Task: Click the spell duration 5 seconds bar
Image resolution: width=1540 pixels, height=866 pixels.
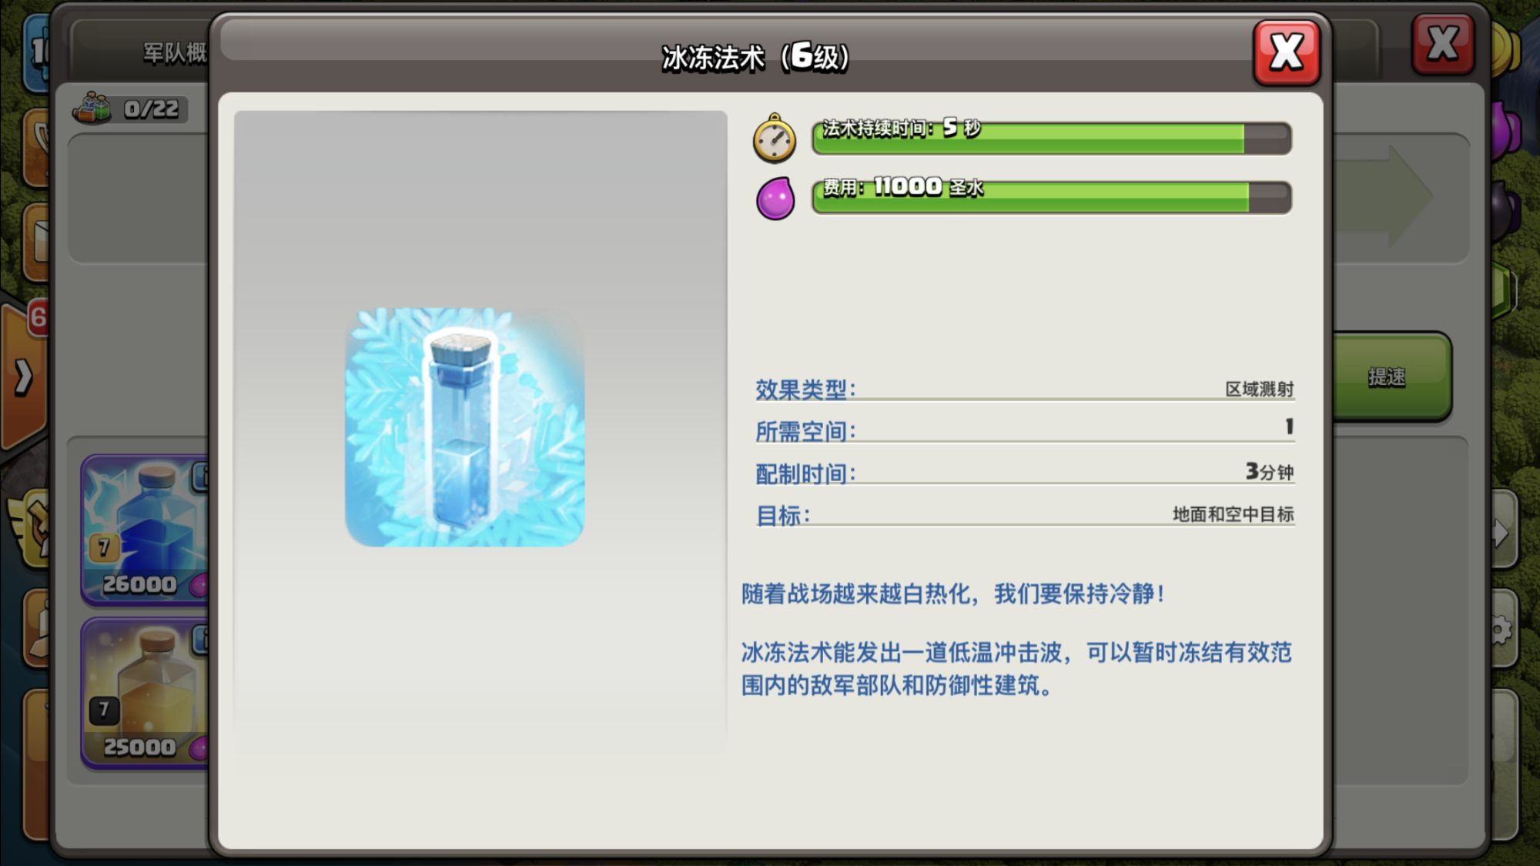Action: 1051,139
